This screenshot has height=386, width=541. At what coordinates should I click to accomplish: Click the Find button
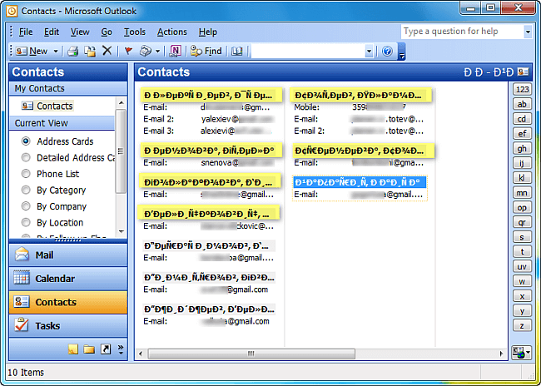pos(206,51)
